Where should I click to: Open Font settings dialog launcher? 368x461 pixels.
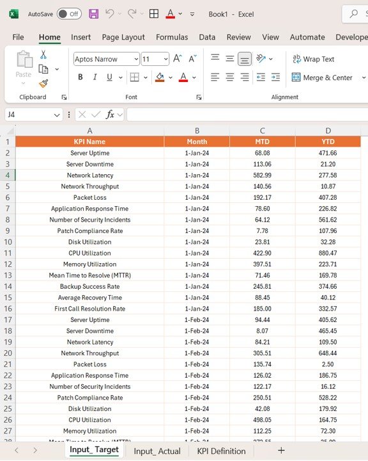(x=199, y=97)
